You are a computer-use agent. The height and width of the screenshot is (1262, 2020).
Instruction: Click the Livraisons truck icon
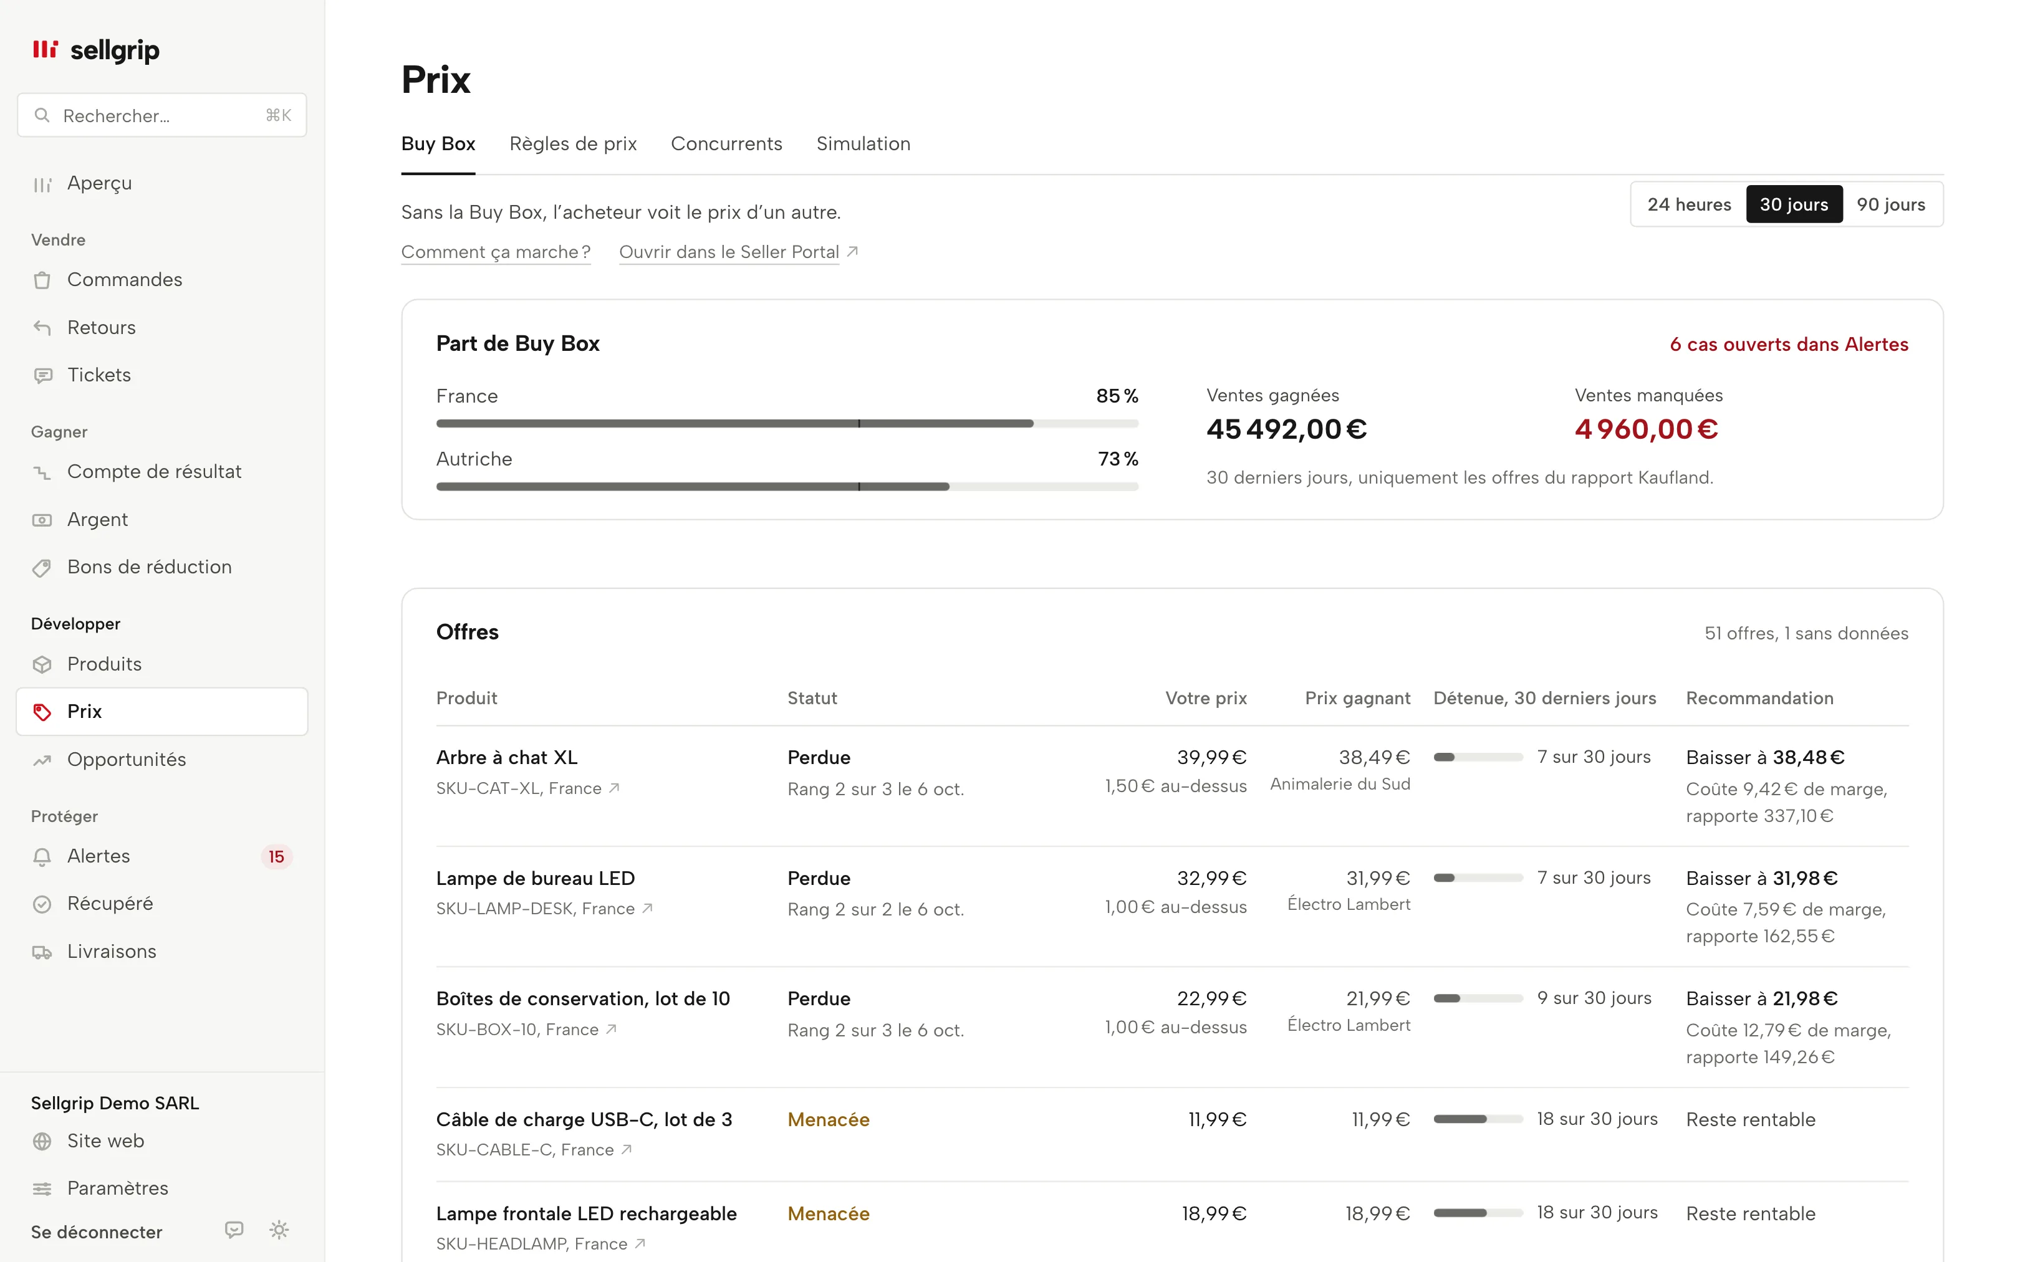(x=42, y=952)
